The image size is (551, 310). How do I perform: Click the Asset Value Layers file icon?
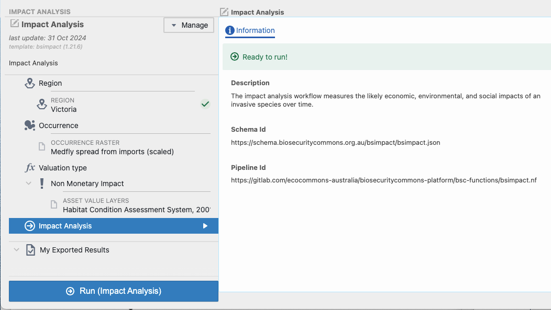54,204
